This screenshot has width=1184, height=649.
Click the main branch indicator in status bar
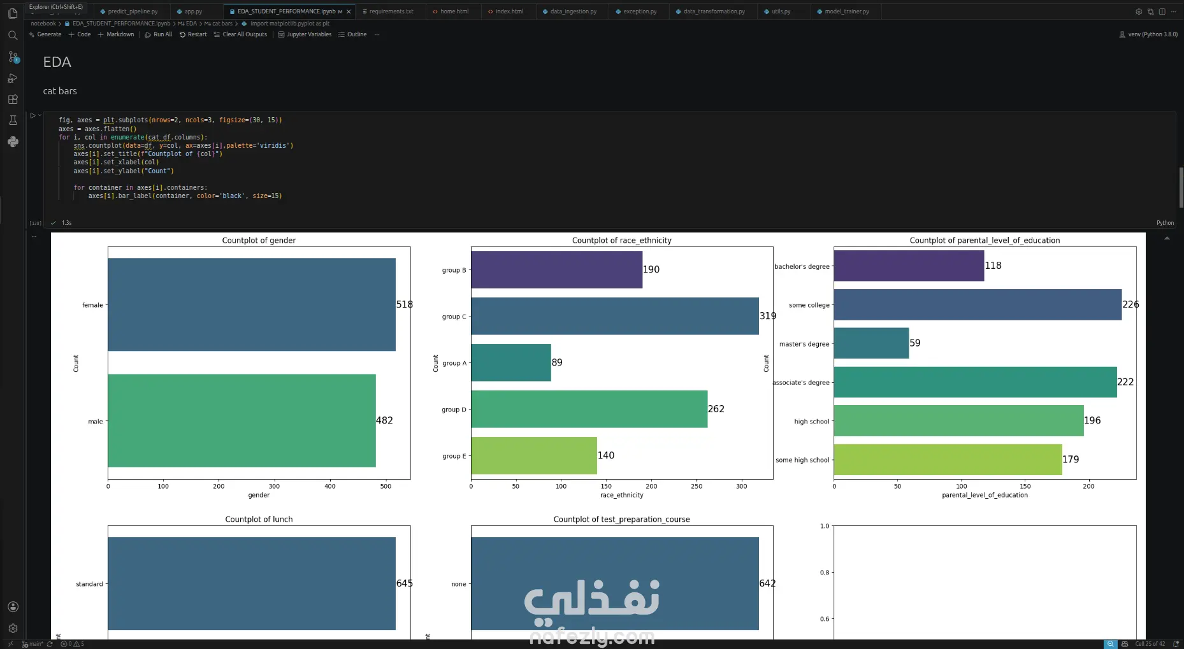point(32,644)
